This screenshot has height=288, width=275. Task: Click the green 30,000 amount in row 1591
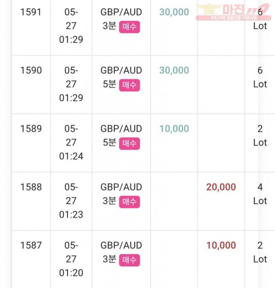174,12
